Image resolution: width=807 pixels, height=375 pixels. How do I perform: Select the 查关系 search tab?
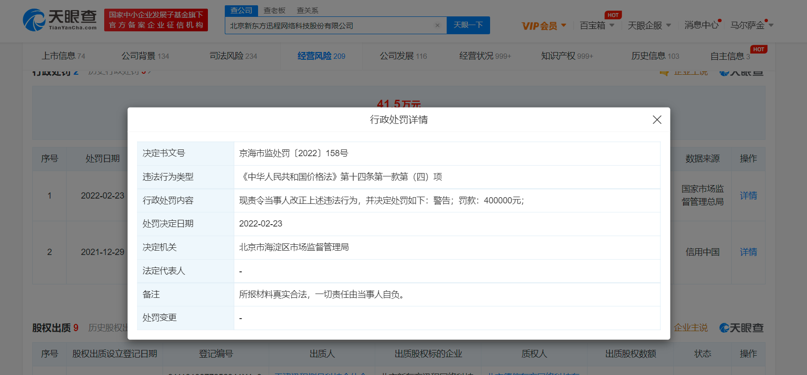307,11
